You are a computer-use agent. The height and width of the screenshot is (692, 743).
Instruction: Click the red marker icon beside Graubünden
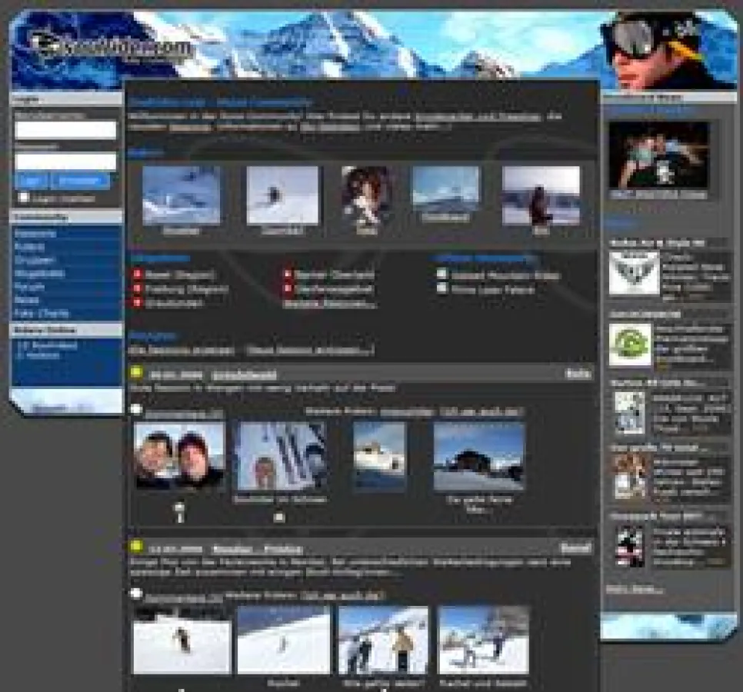click(137, 301)
